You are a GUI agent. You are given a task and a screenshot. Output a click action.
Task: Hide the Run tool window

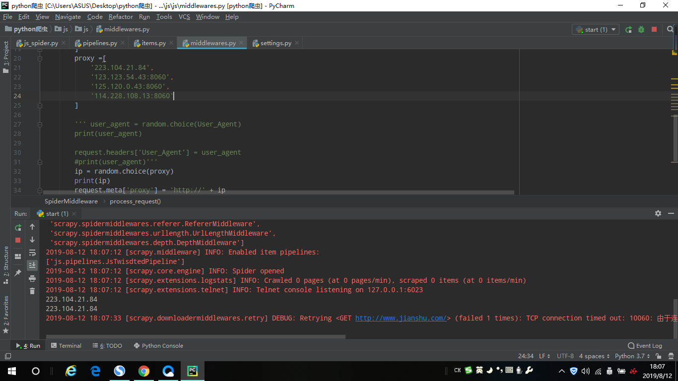click(x=671, y=213)
